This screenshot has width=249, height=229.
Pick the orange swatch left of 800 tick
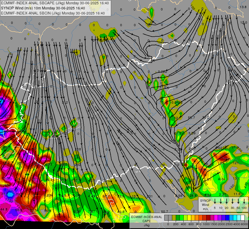point(197,218)
